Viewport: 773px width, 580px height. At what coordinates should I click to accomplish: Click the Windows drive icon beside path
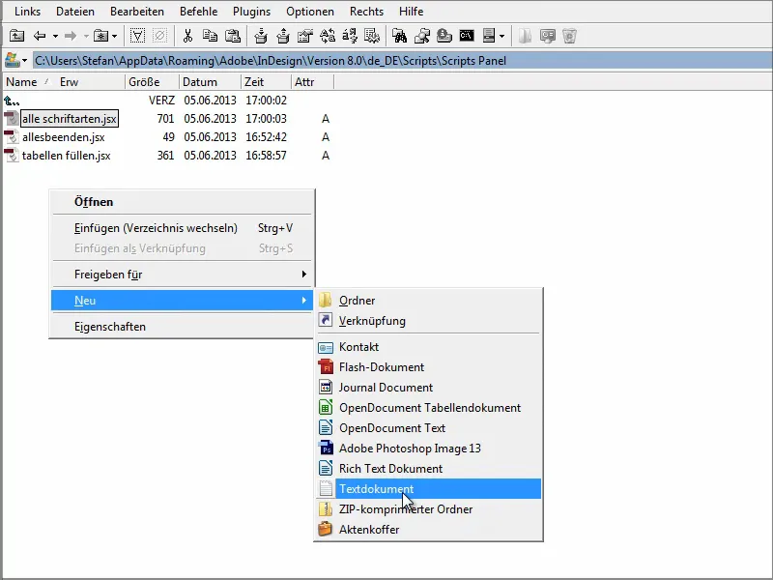pos(12,60)
